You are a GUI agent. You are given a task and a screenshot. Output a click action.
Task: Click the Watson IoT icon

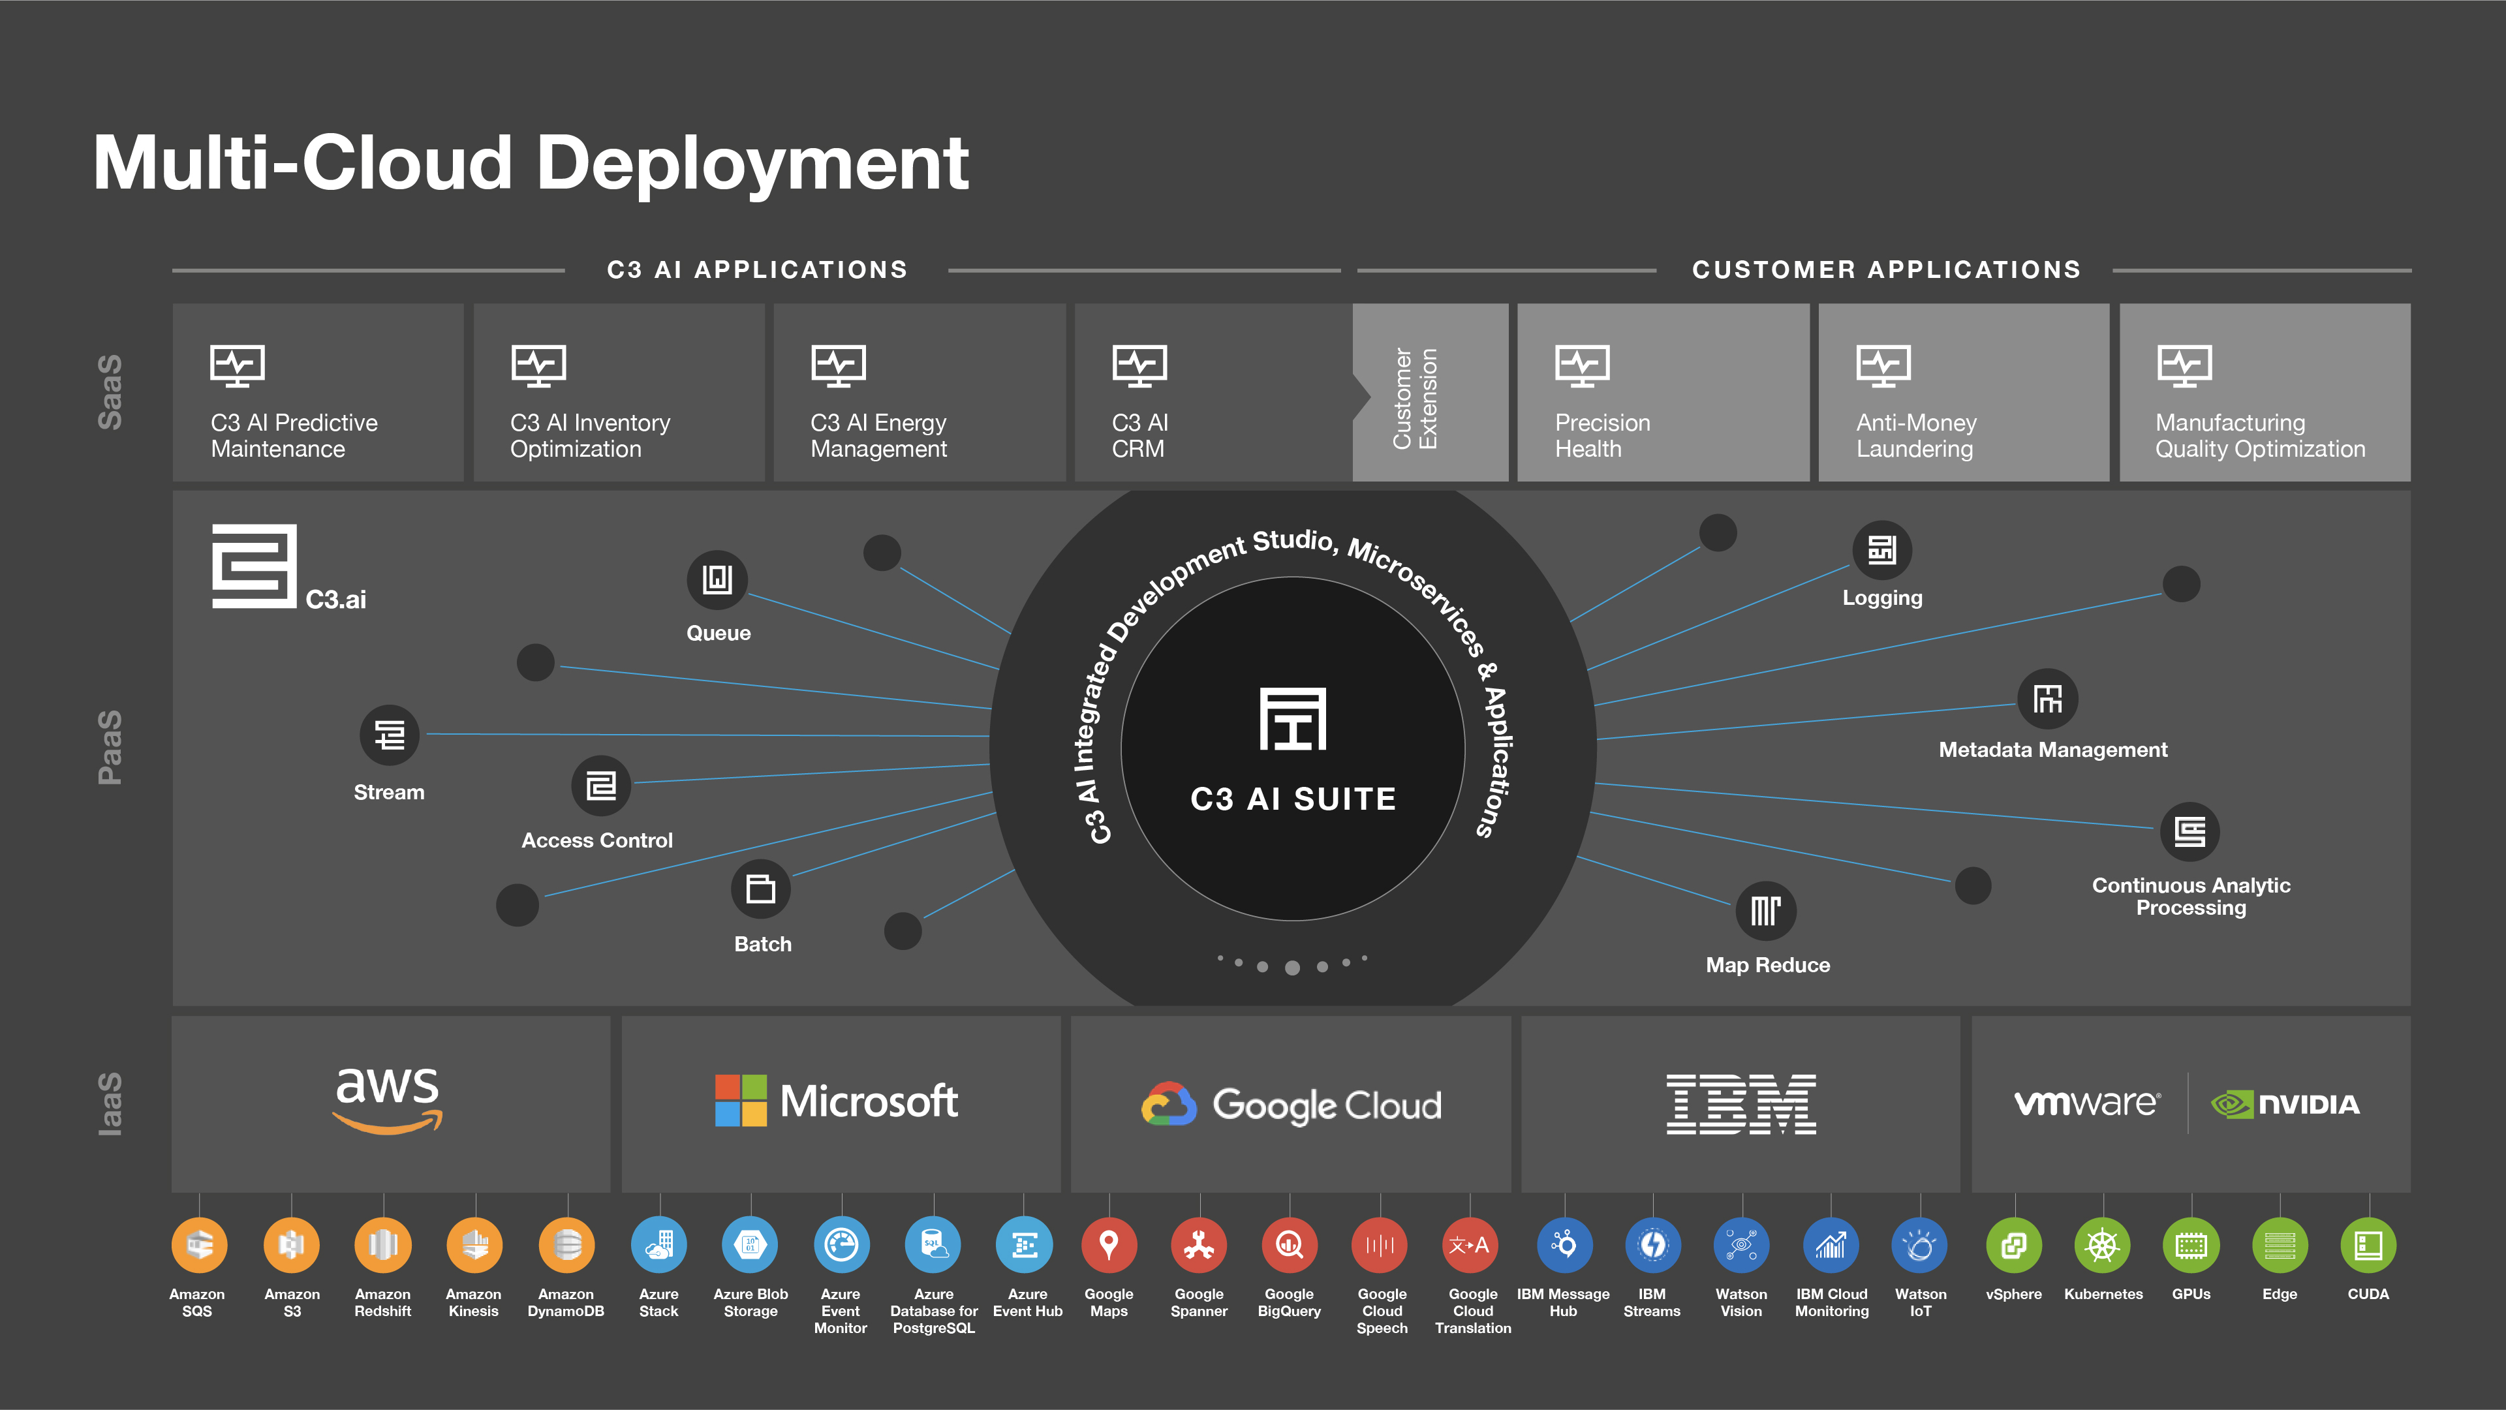click(x=1919, y=1245)
